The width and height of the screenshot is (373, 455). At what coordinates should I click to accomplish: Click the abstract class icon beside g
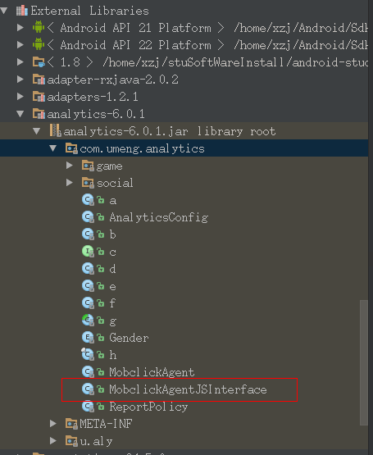88,320
